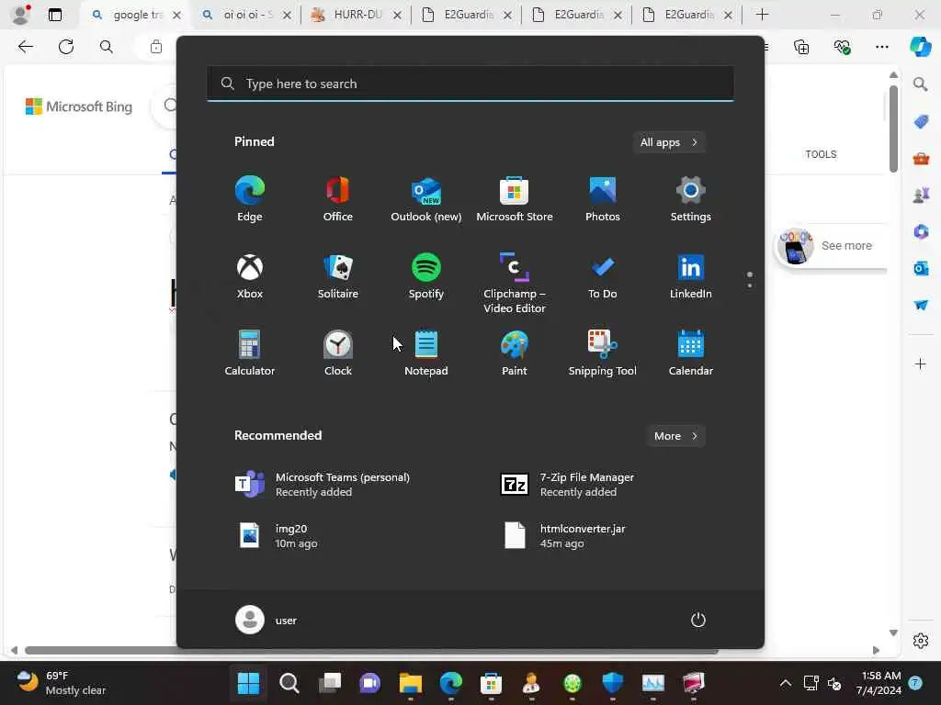Open Copilot in Edge toolbar
Image resolution: width=941 pixels, height=705 pixels.
point(920,47)
